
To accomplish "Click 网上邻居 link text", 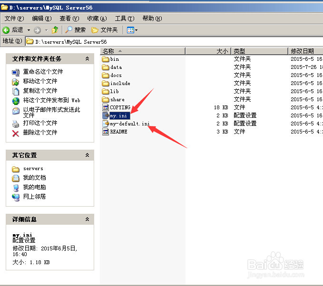I will (34, 197).
